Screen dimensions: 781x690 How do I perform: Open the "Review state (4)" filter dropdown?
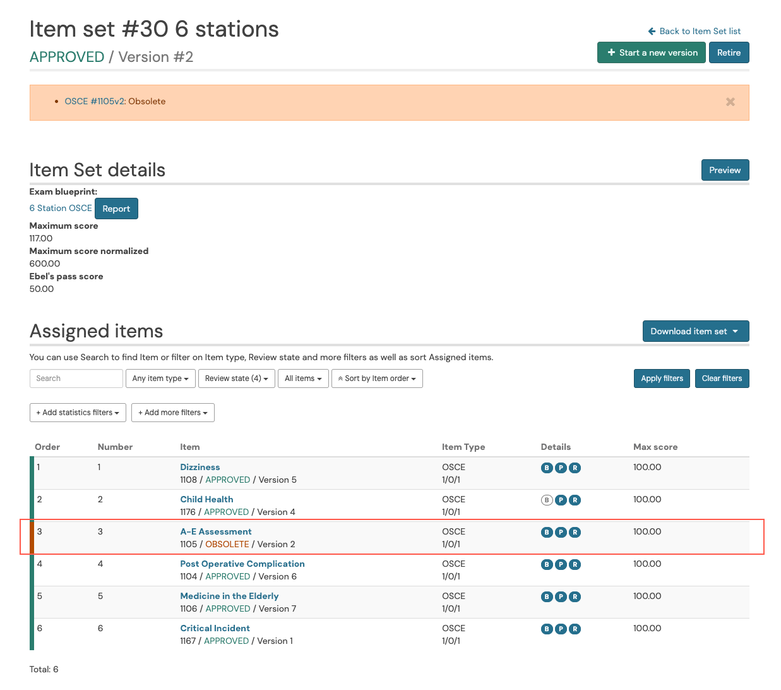tap(237, 378)
